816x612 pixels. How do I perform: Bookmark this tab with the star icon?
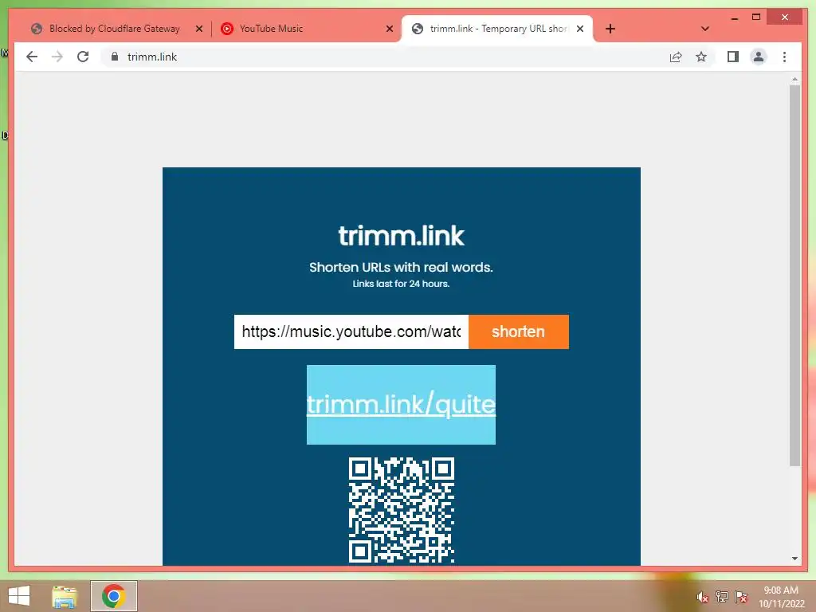701,57
